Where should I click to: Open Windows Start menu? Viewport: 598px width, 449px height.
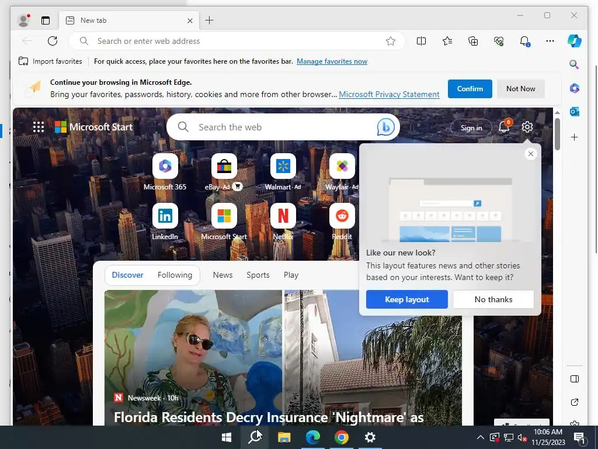click(x=227, y=437)
